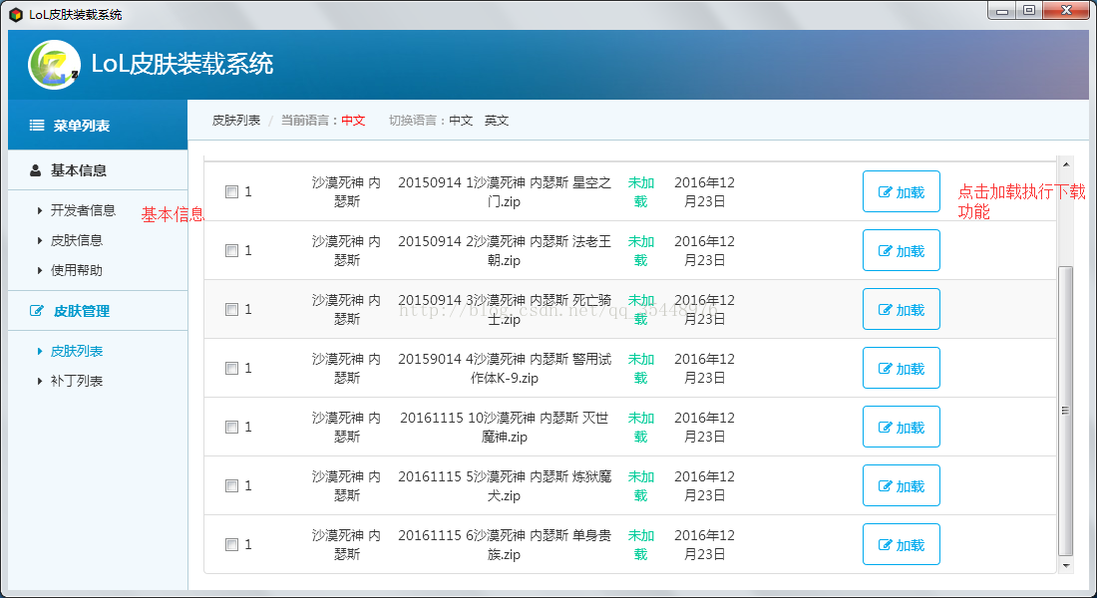
Task: Maximize the LoL皮肤装载系统 window
Action: click(x=1029, y=11)
